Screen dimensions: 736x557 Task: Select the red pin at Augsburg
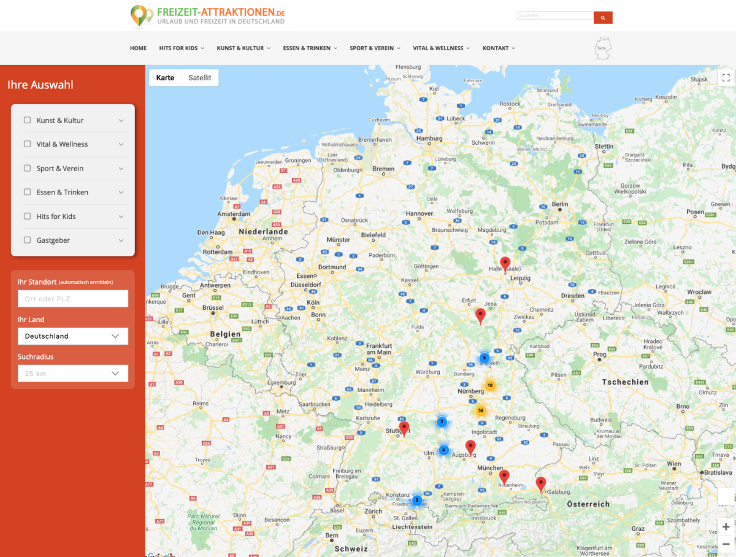click(470, 448)
